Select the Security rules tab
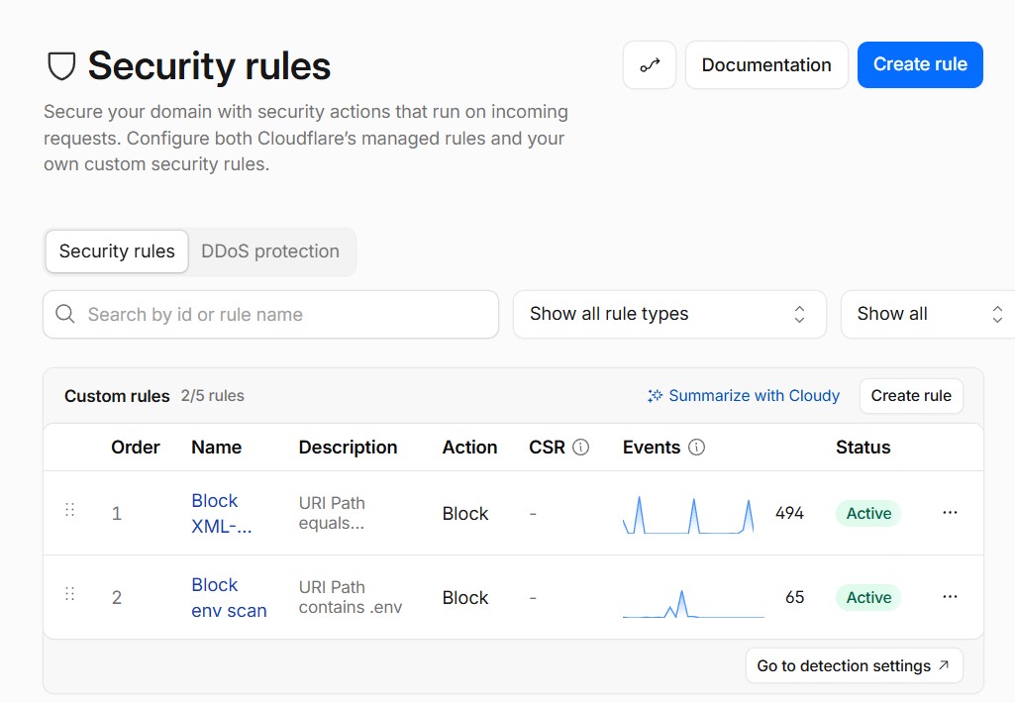Screen dimensions: 1015x703 point(117,251)
